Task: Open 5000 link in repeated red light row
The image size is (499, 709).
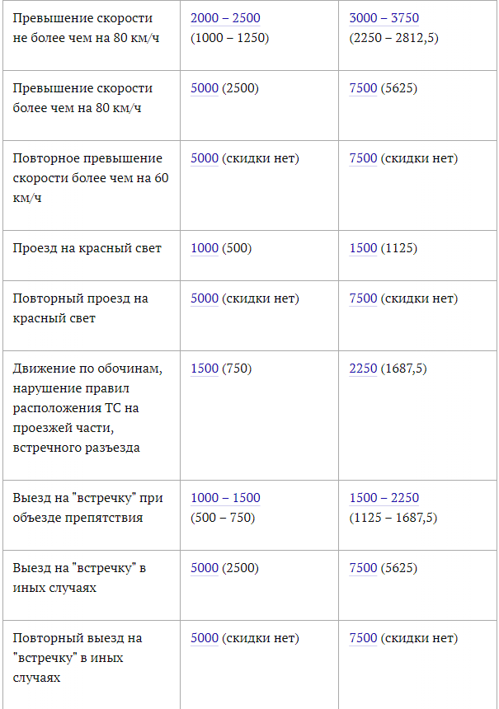Action: tap(205, 298)
